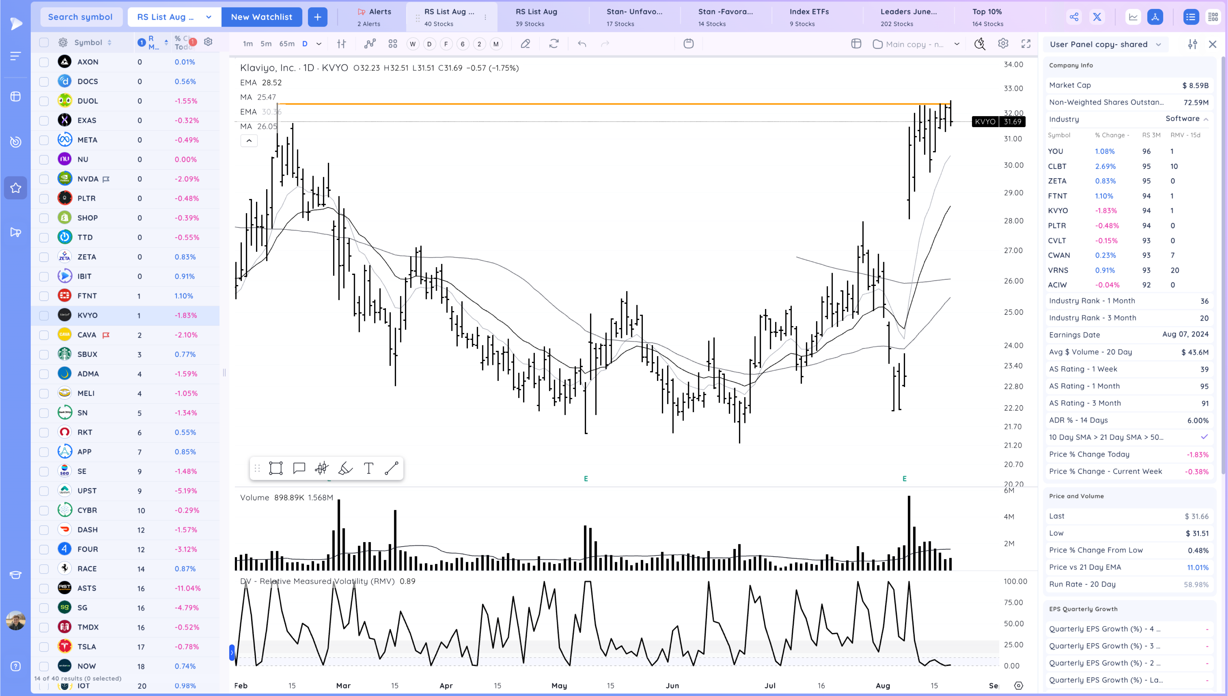Click the New Watchlist button
Screen dimensions: 1228x696
click(261, 17)
